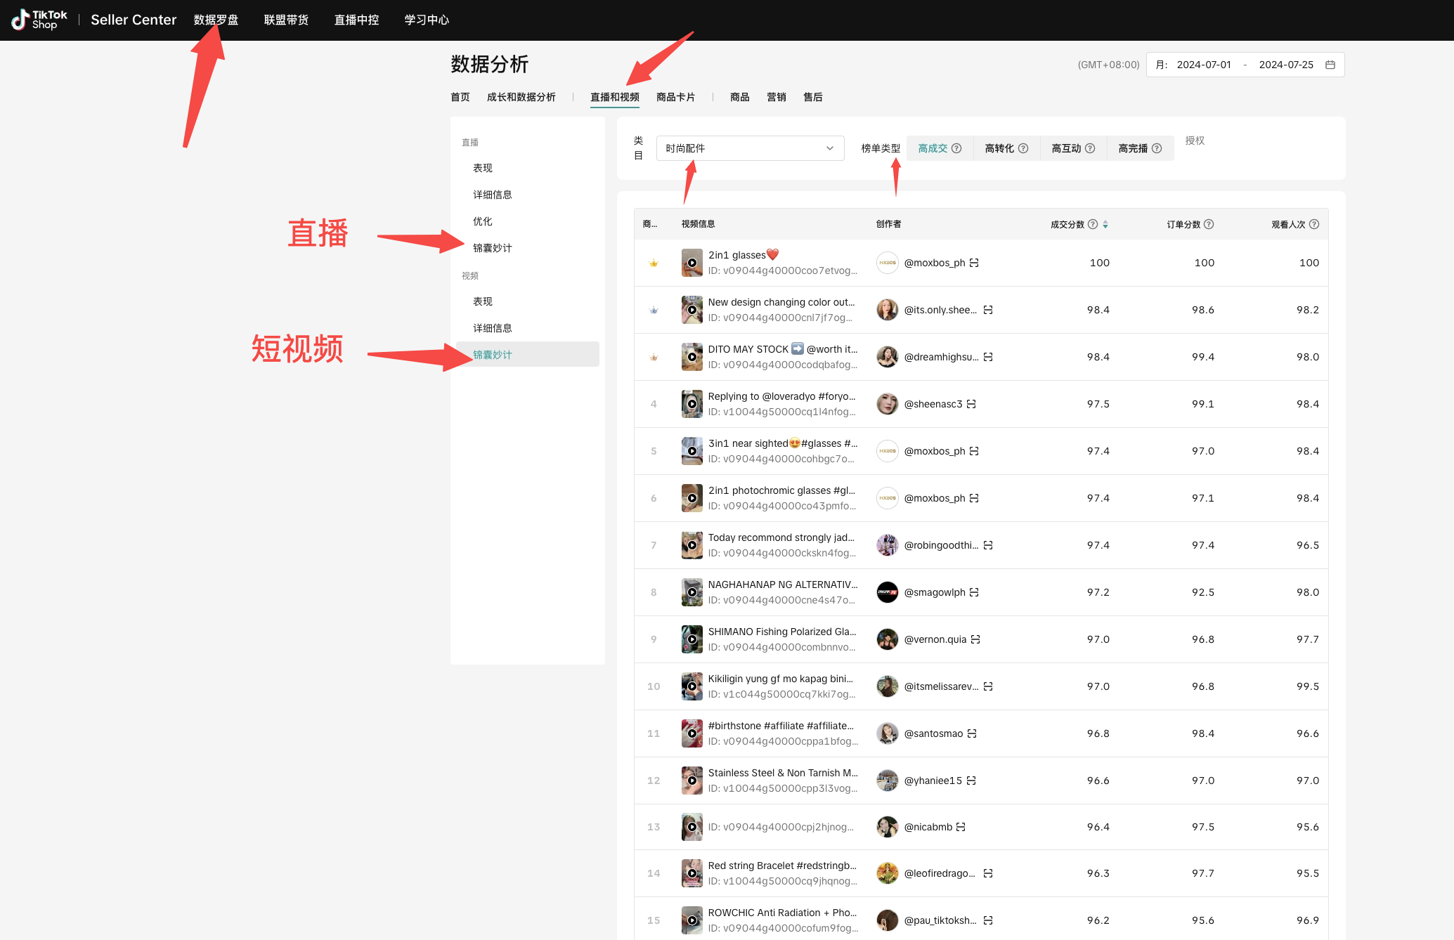Open the date range calendar icon

tap(1330, 65)
